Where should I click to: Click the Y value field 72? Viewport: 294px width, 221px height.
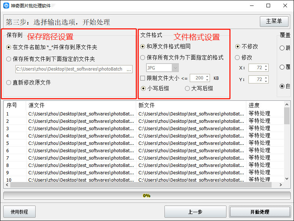(x=257, y=79)
